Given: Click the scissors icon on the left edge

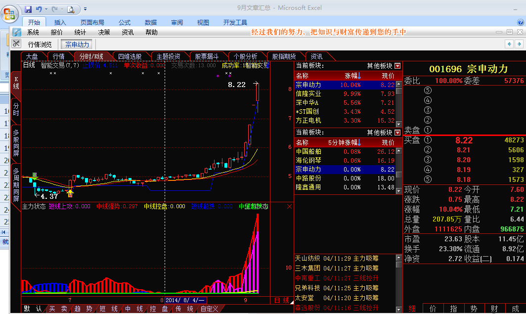Looking at the screenshot, I should [x=16, y=43].
